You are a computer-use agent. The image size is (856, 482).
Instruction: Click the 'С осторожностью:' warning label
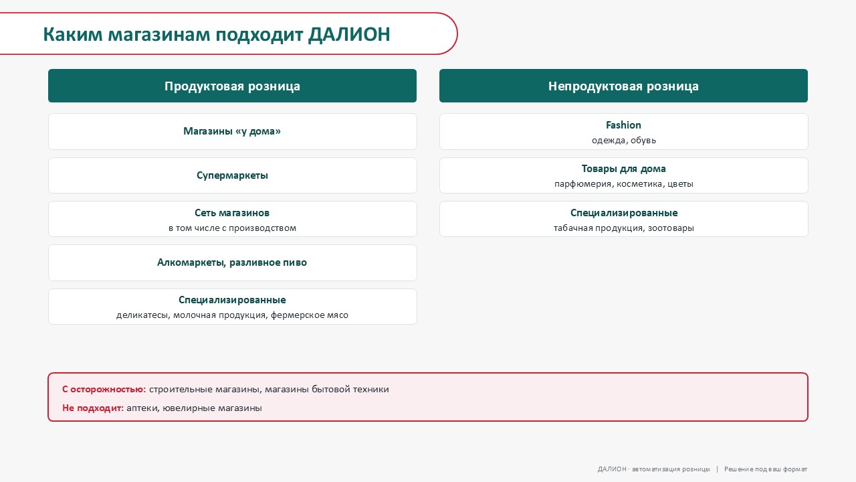pos(104,389)
